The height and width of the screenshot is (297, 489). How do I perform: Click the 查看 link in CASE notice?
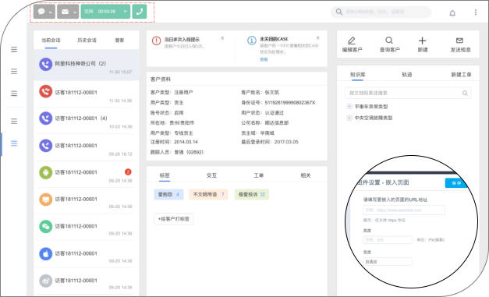(264, 59)
